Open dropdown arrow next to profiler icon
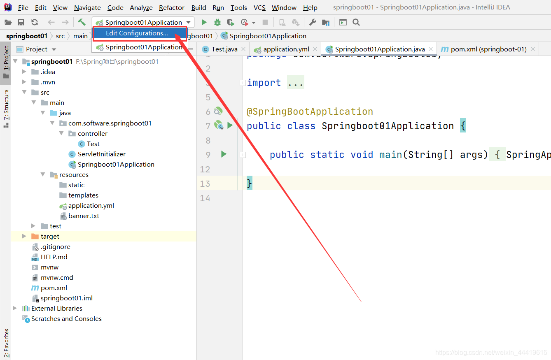Screen dimensions: 551x360 tap(254, 23)
